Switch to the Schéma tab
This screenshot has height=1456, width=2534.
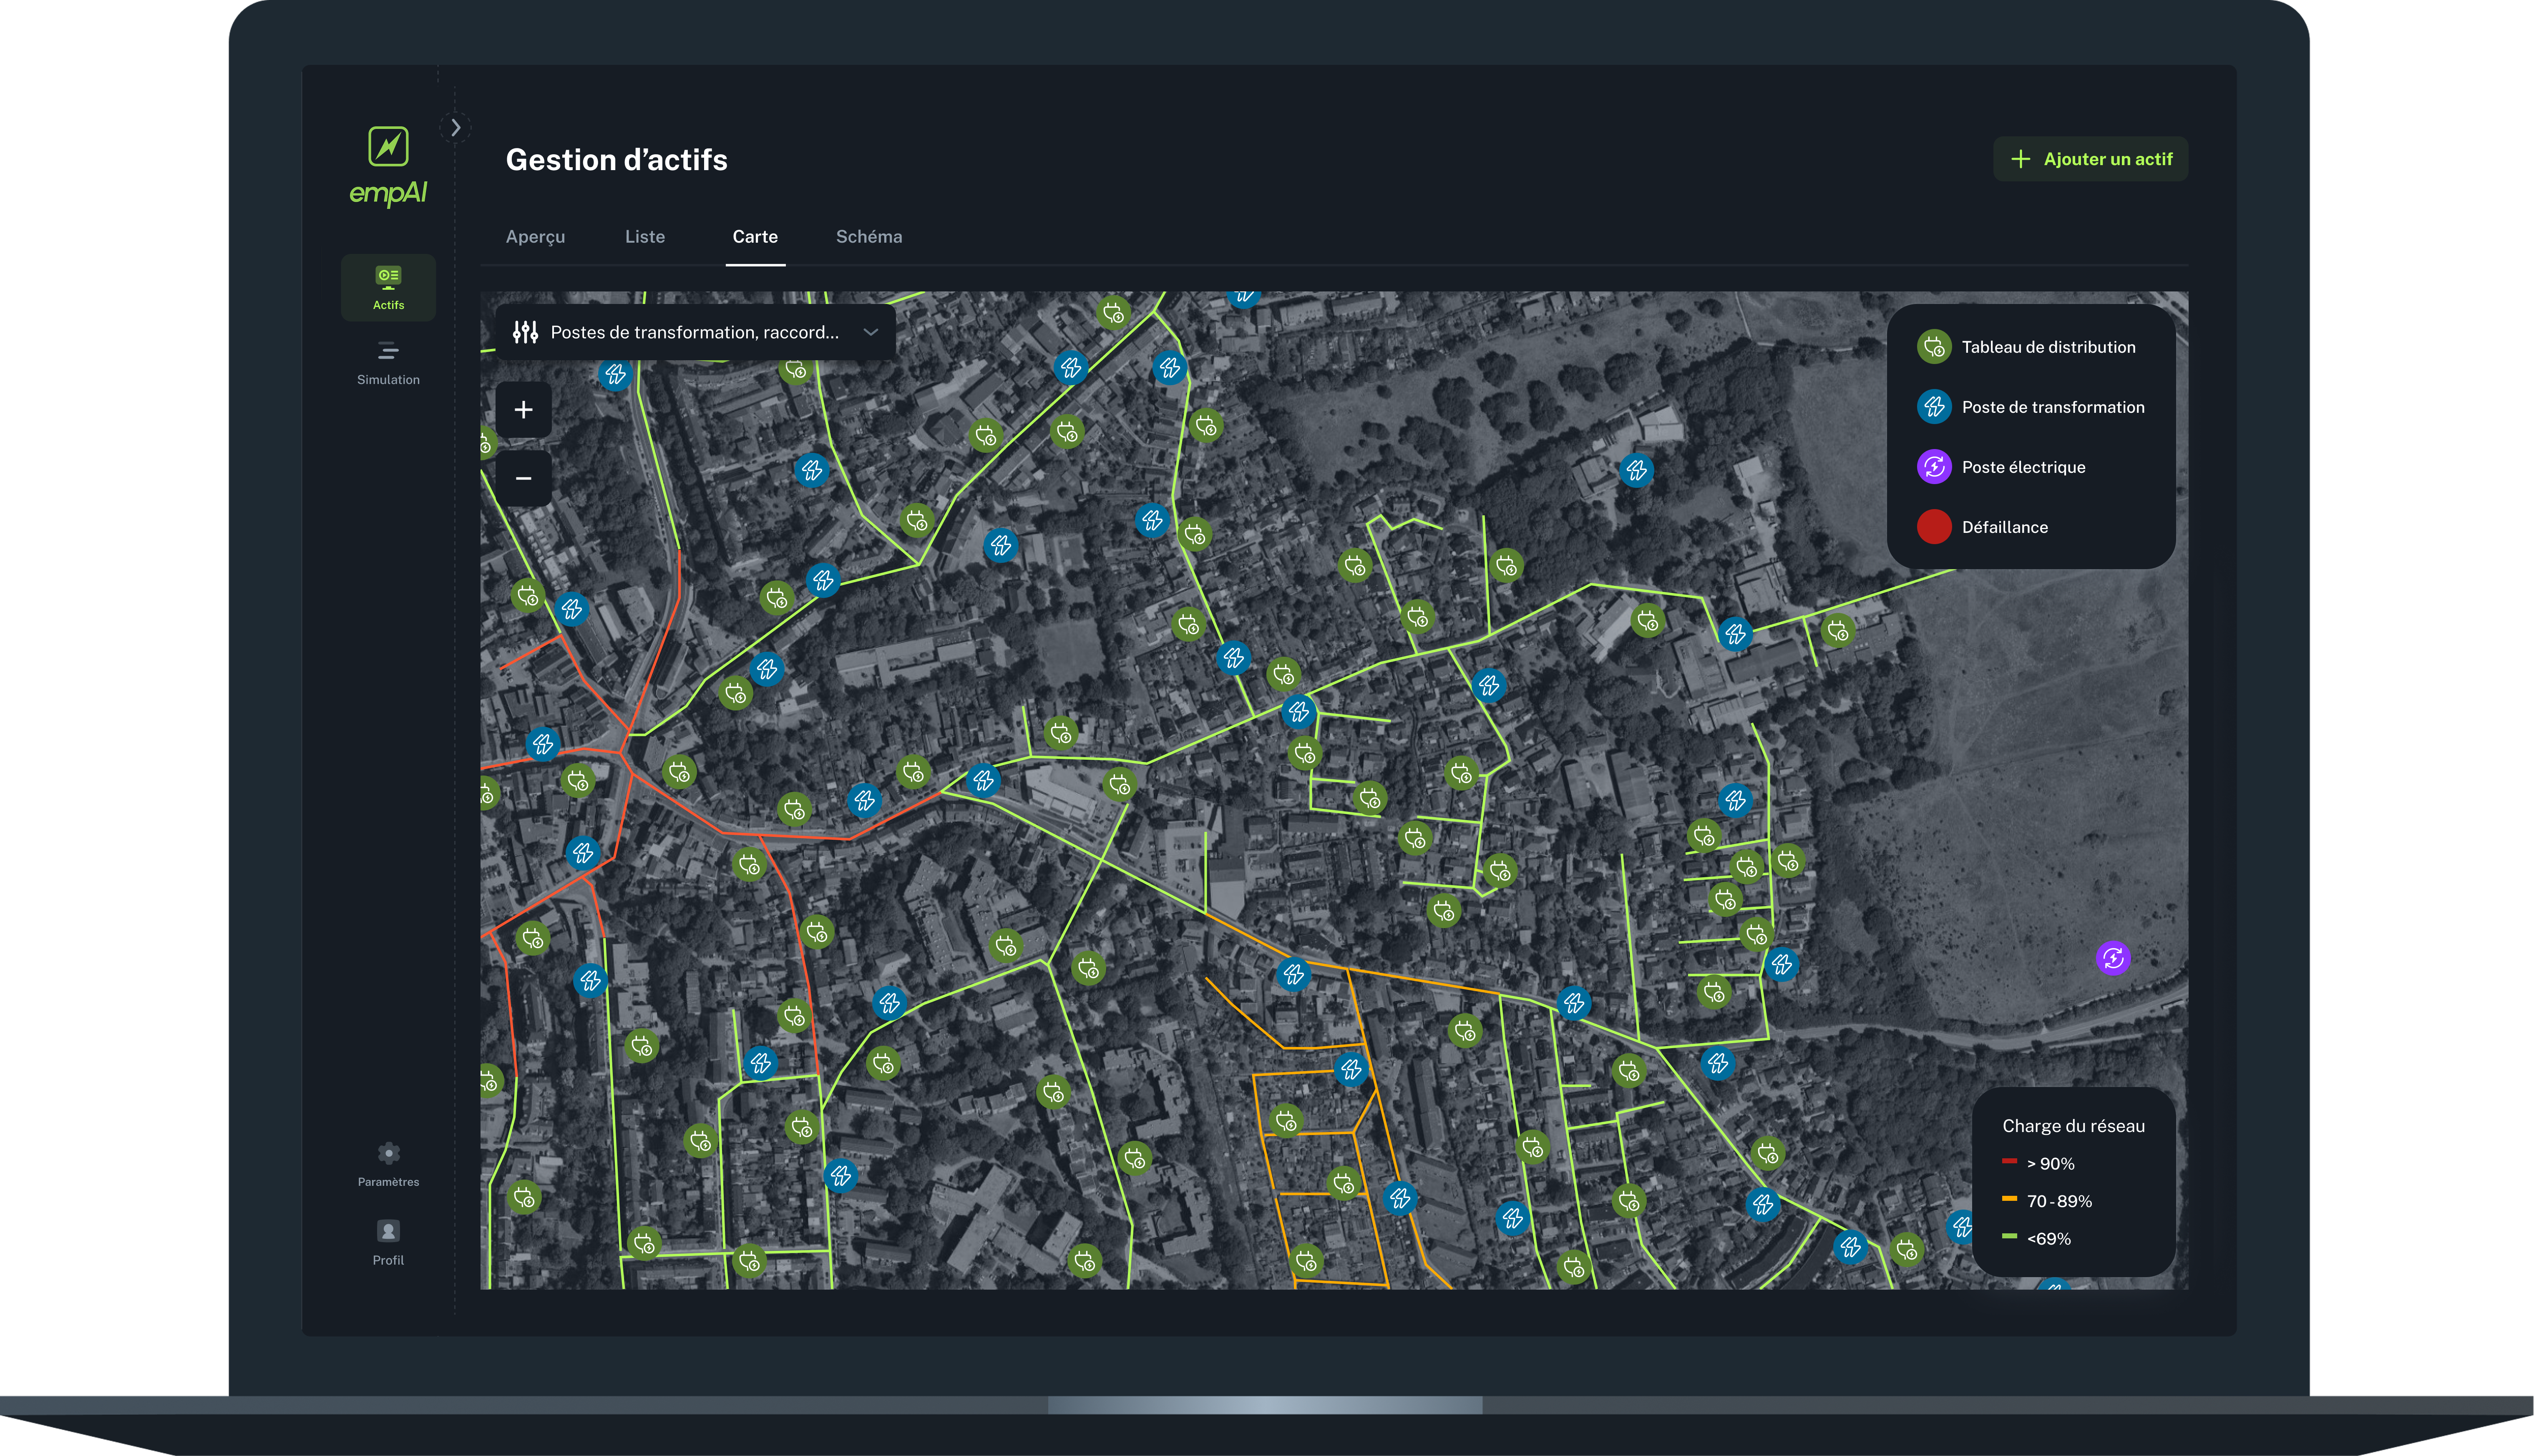point(868,237)
